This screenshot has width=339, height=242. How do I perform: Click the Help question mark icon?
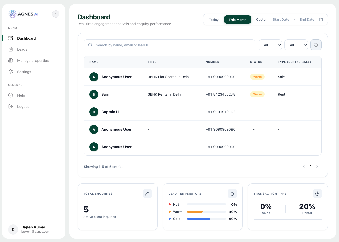click(x=11, y=95)
